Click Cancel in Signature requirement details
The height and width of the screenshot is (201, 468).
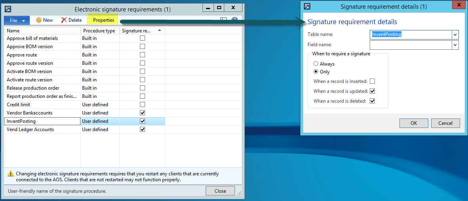[x=446, y=123]
